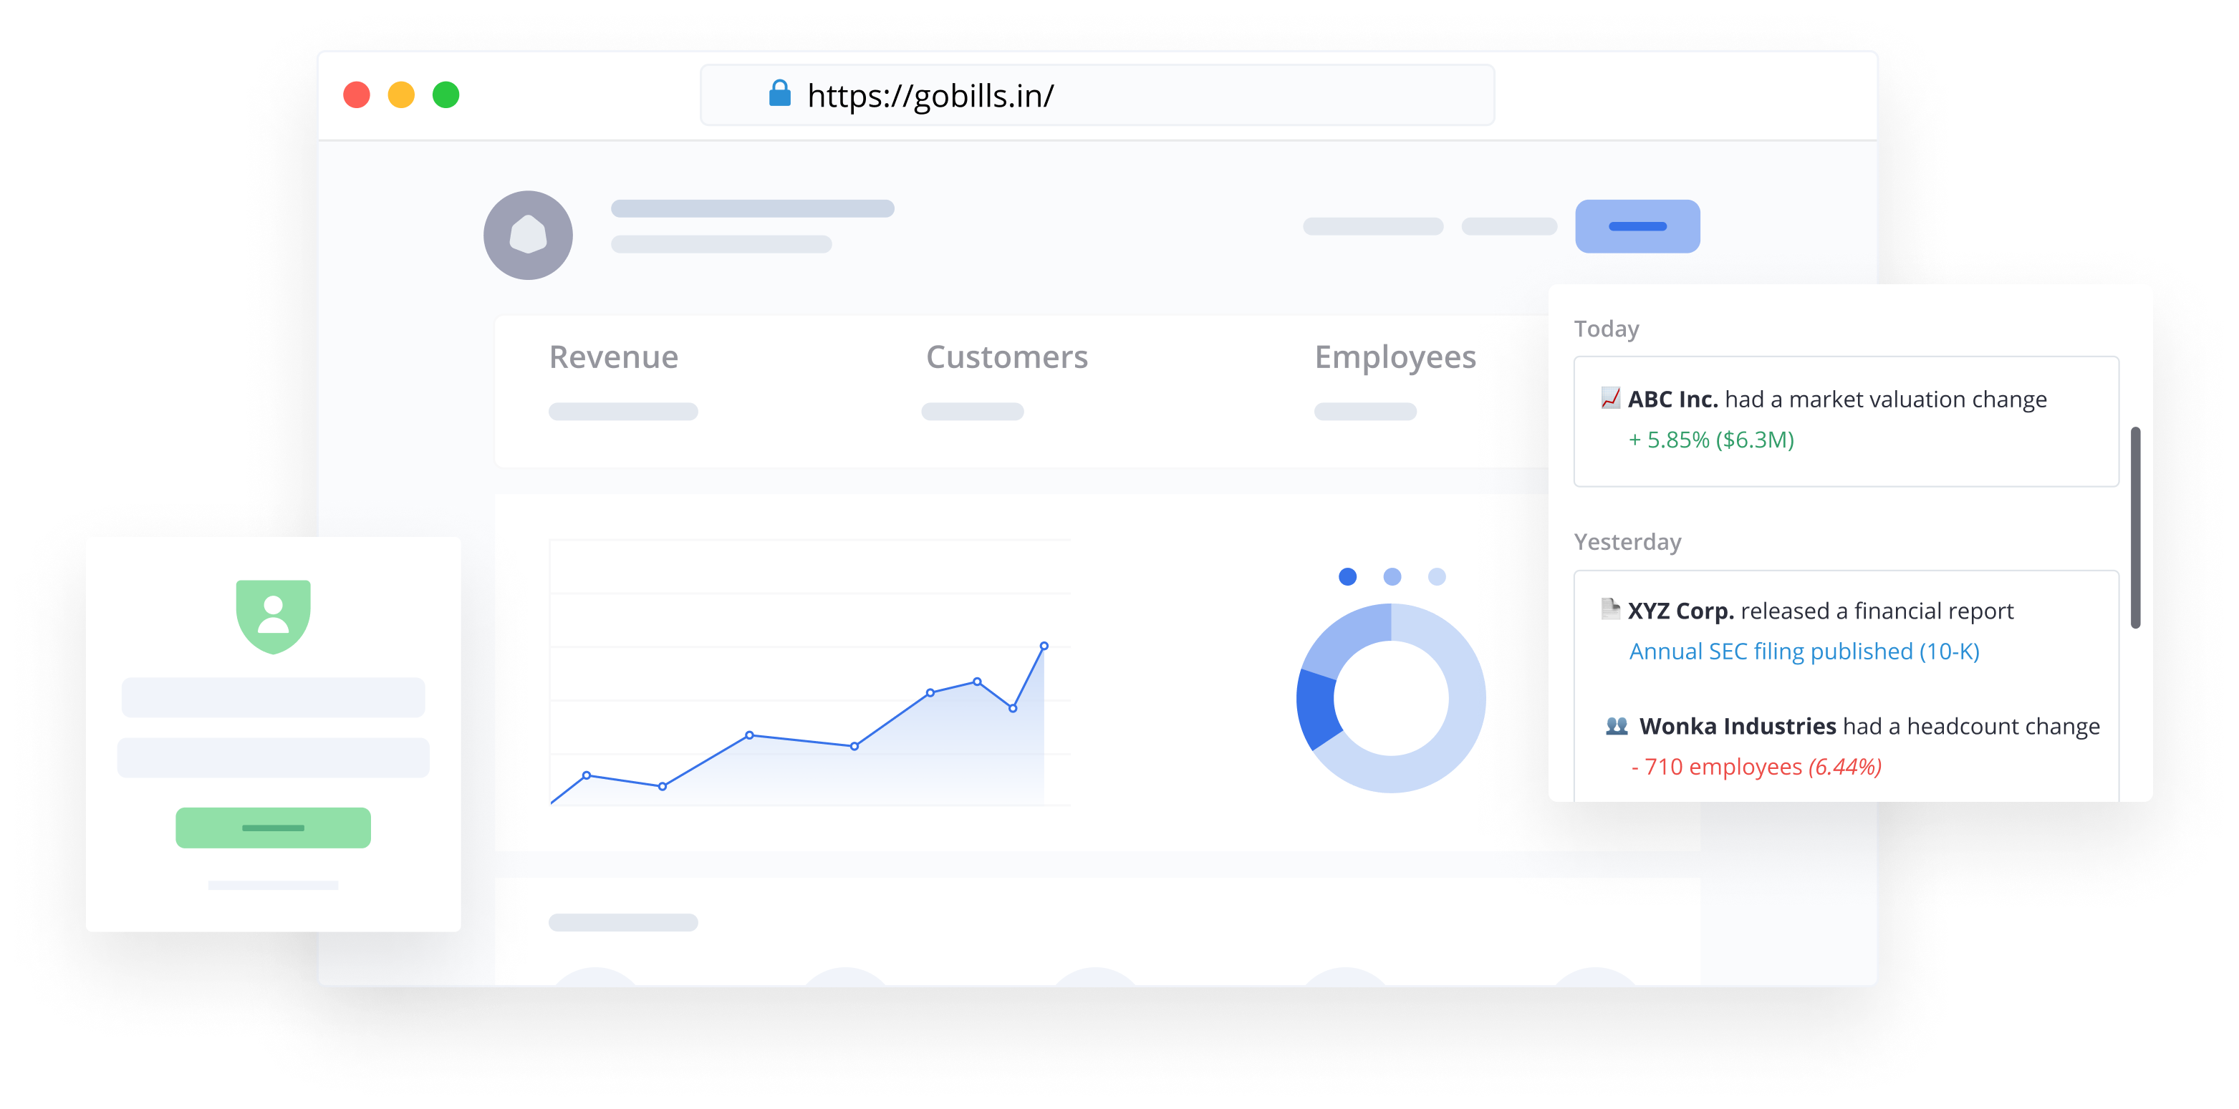
Task: Click the green user shield icon
Action: click(273, 615)
